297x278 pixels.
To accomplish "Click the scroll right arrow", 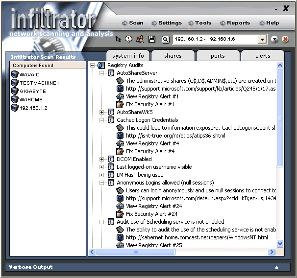I will 272,252.
